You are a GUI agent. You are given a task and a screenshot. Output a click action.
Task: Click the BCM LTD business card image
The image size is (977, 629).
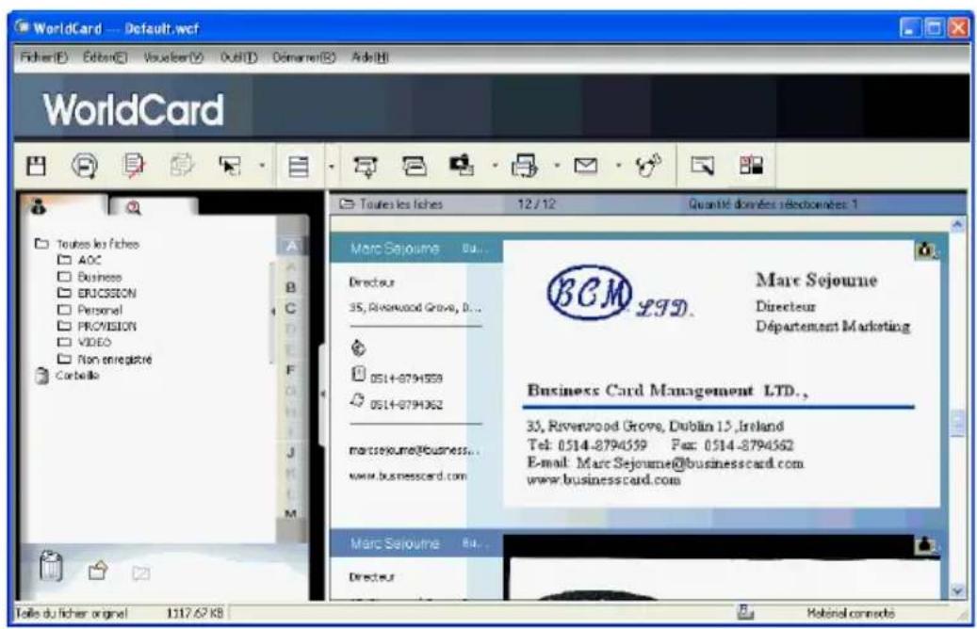pos(721,374)
